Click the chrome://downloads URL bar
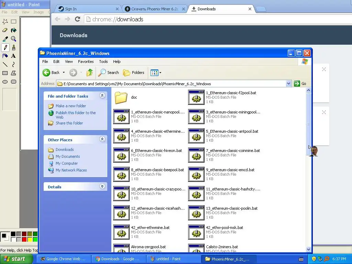This screenshot has width=352, height=264. coord(218,19)
